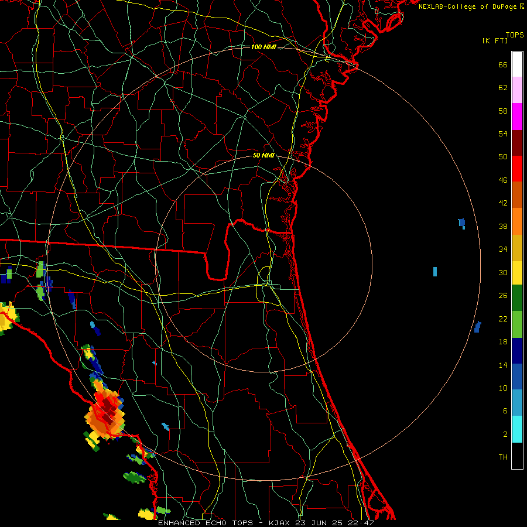This screenshot has height=527, width=527.
Task: Click the '26' legend value
Action: [x=503, y=296]
